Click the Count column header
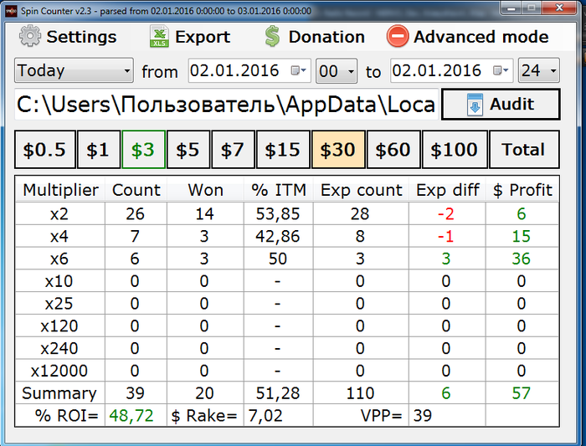The image size is (586, 446). 136,190
